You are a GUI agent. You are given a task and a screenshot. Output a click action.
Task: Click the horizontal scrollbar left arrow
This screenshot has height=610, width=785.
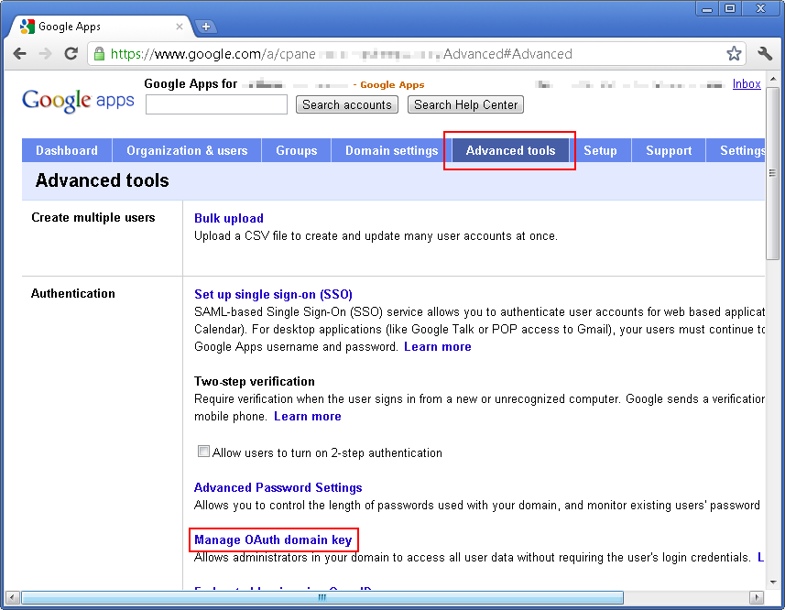click(13, 597)
